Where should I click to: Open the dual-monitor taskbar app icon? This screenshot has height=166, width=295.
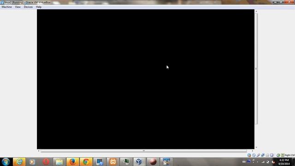point(100,162)
